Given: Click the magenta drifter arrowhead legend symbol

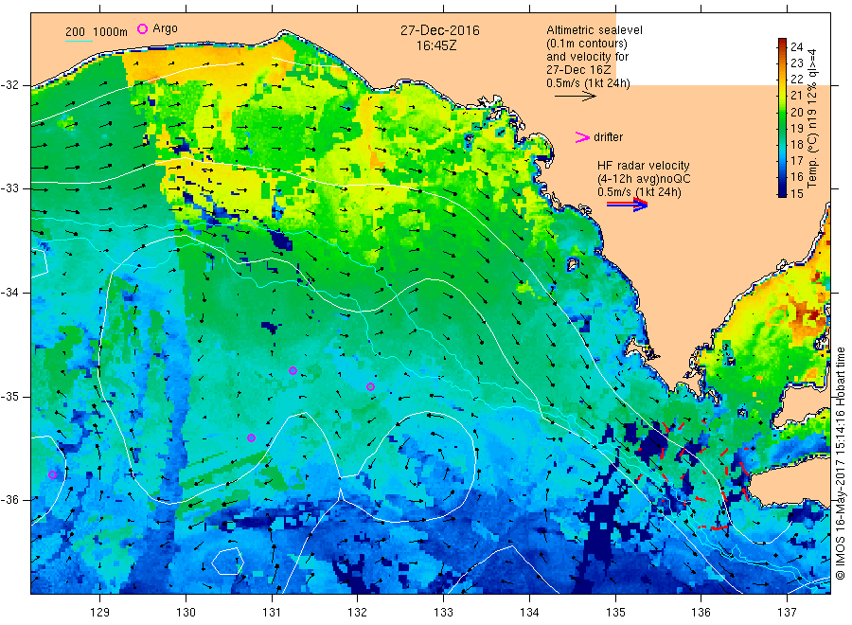Looking at the screenshot, I should tap(582, 137).
